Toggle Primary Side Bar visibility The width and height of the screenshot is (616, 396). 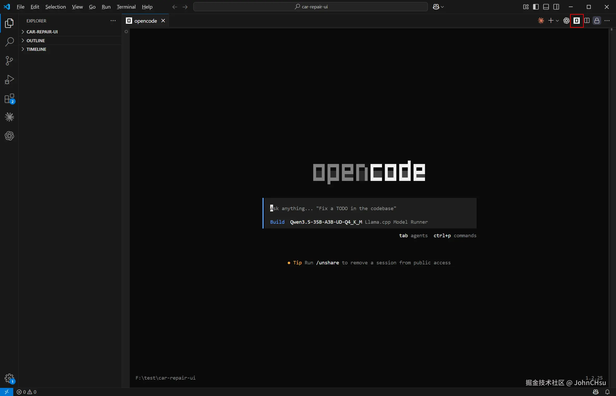click(536, 7)
